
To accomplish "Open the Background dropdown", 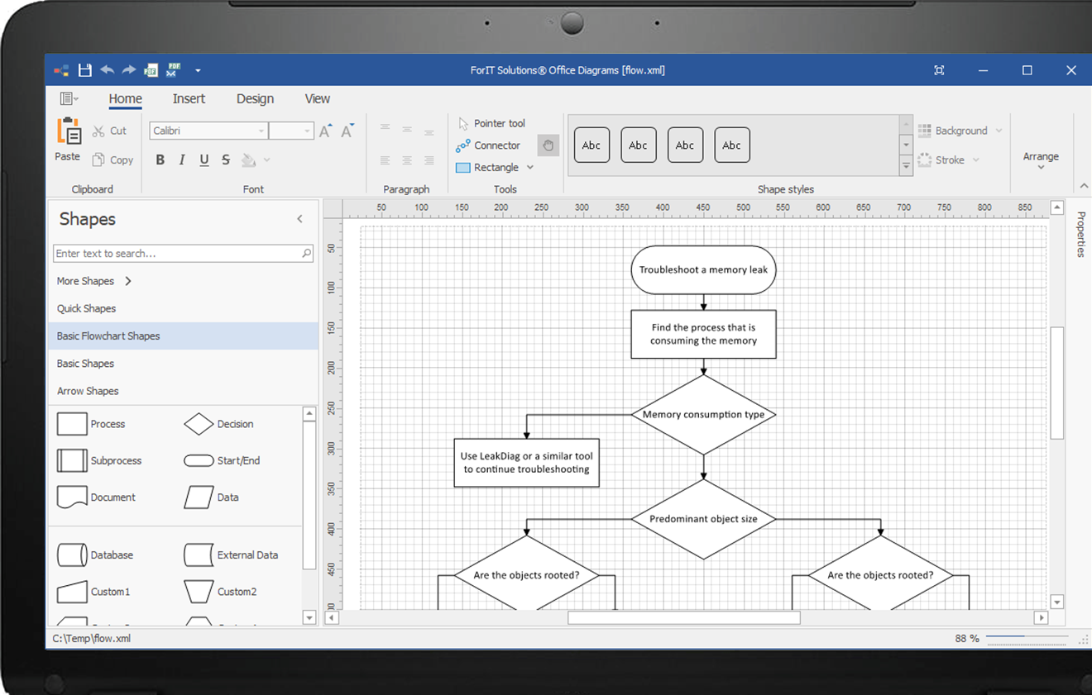I will coord(960,131).
